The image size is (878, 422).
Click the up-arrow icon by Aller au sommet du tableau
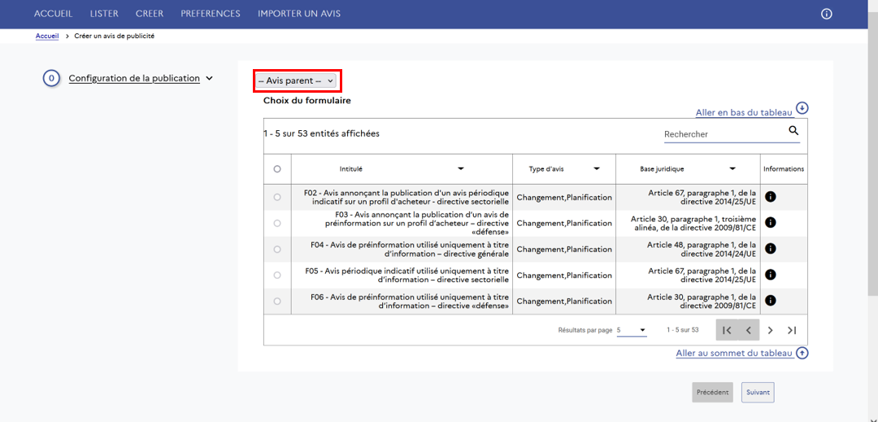[802, 353]
